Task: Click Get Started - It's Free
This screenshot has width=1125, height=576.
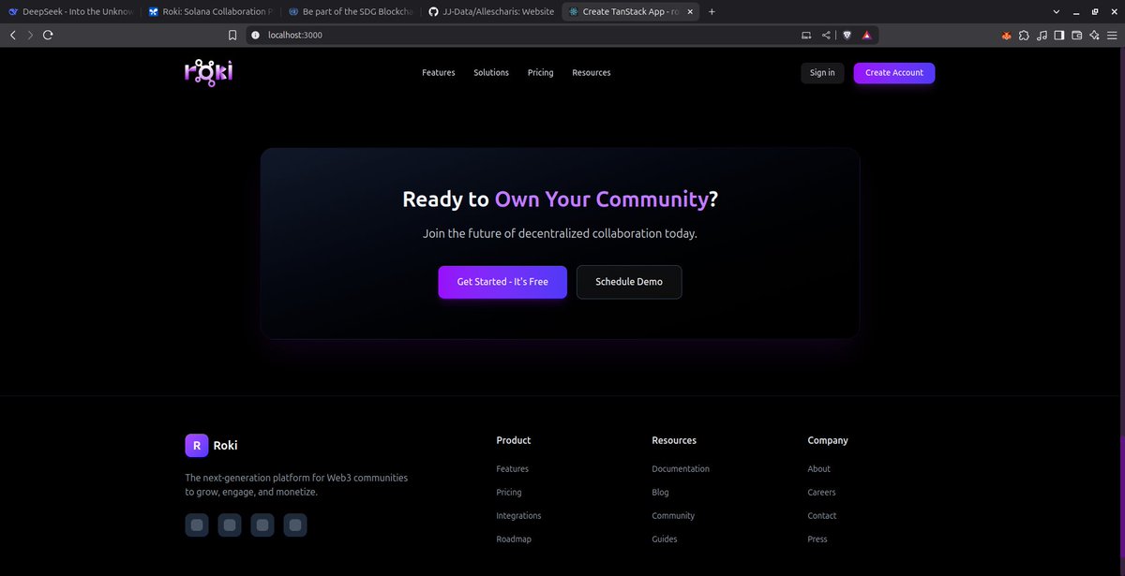Action: point(502,282)
